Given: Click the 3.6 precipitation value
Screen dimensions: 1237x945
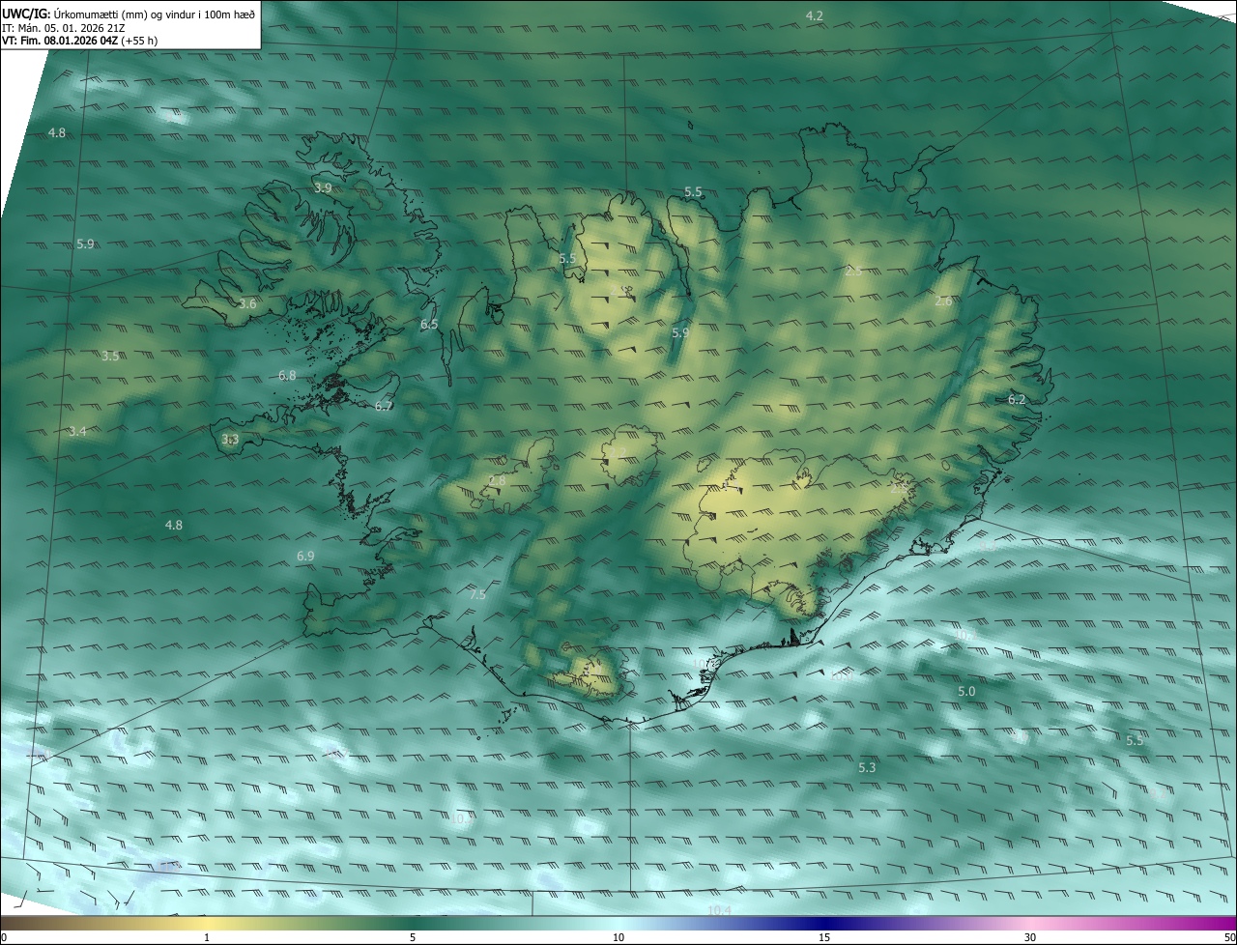Looking at the screenshot, I should point(247,303).
